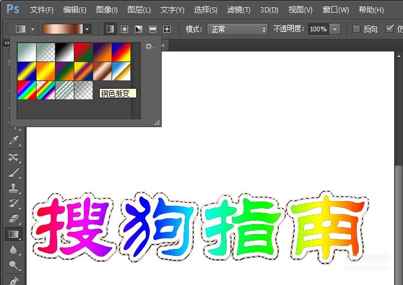The height and width of the screenshot is (285, 403).
Task: Click the canvas vertical scrollbar up arrow
Action: pyautogui.click(x=399, y=56)
